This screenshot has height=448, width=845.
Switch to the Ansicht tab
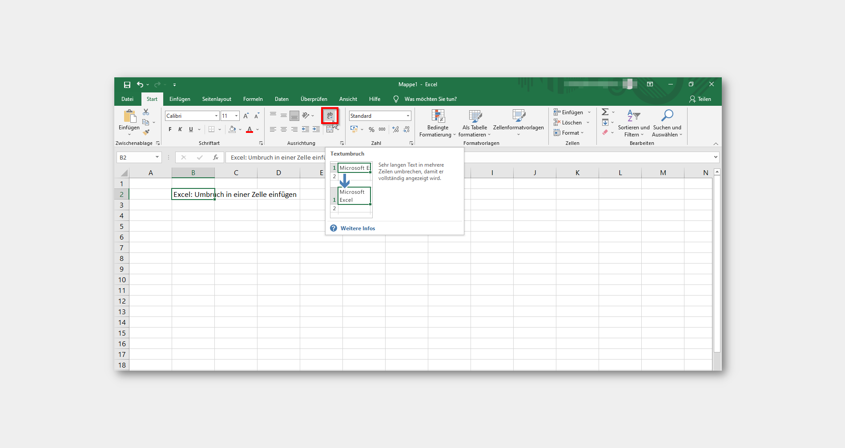pyautogui.click(x=348, y=99)
